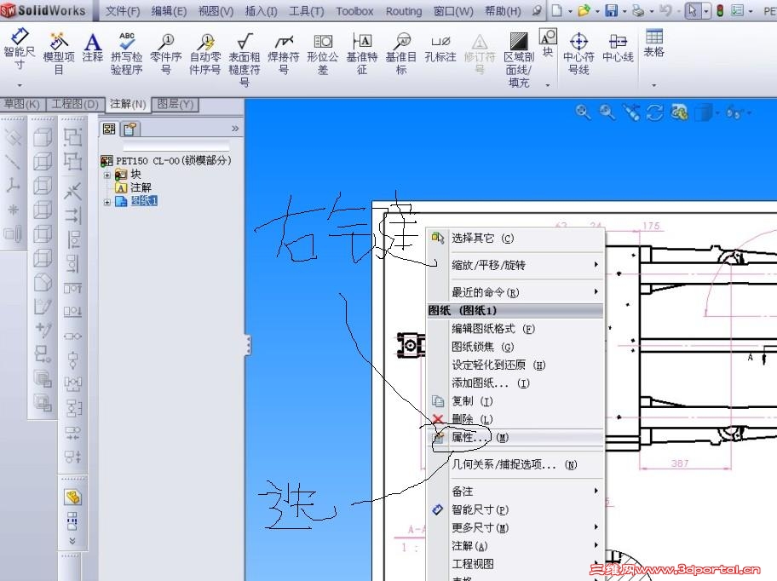Click the Zoom to Area magnifier icon
This screenshot has width=777, height=581.
pos(607,112)
